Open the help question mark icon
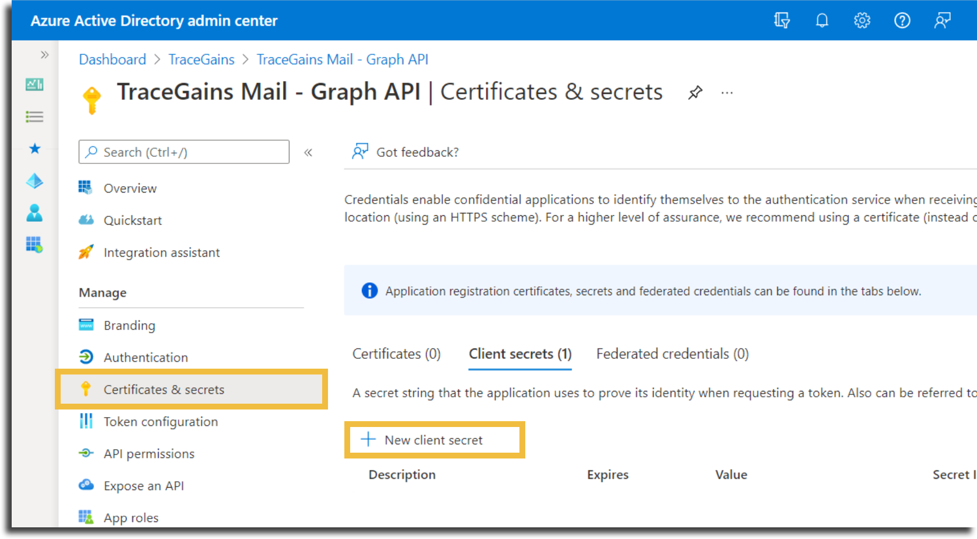 tap(902, 20)
